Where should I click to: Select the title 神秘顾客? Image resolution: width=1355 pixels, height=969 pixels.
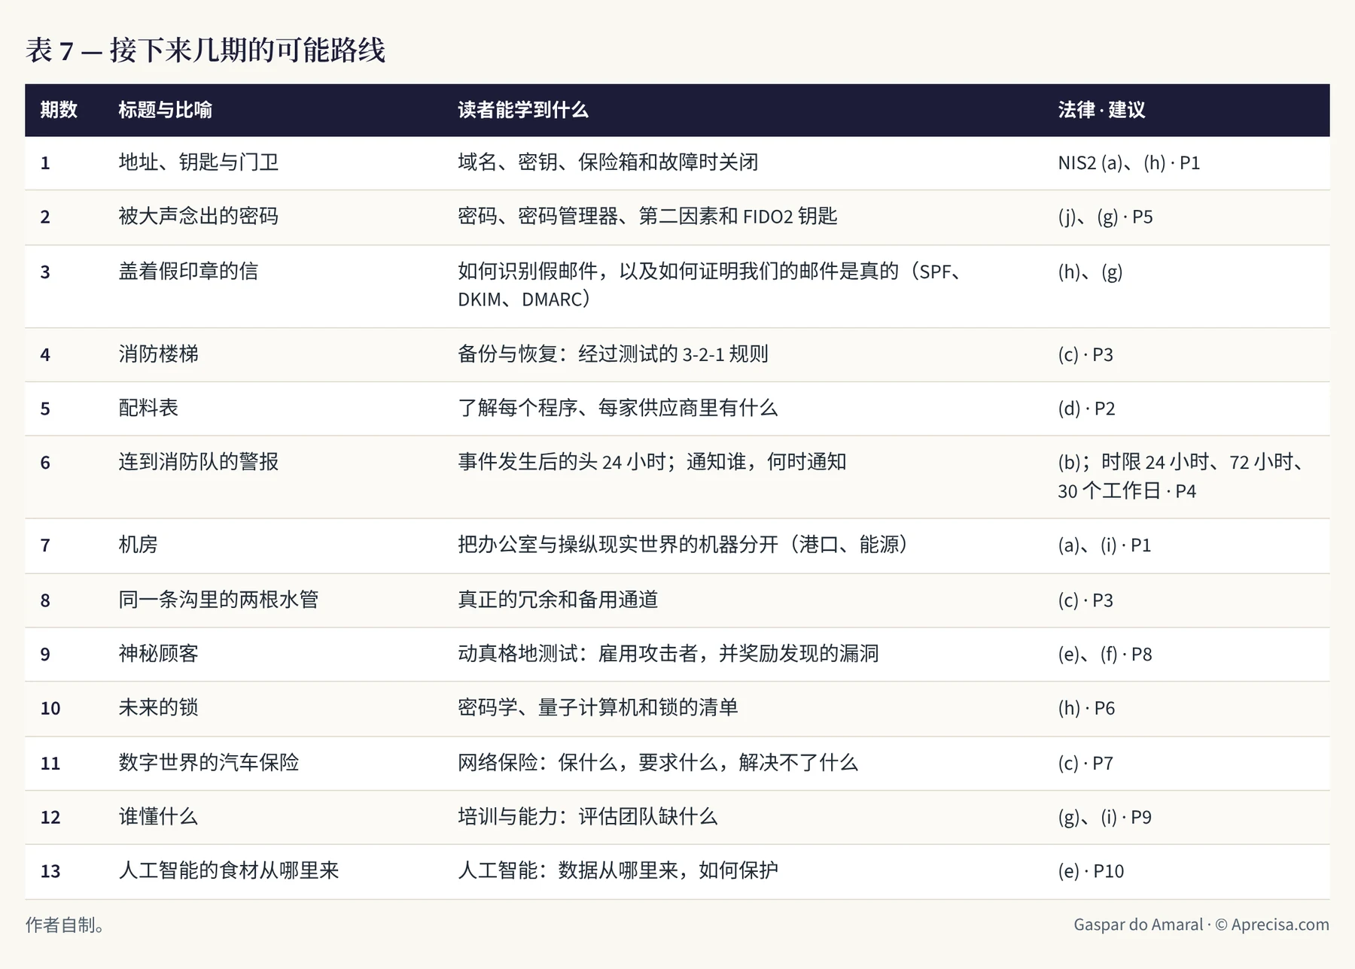(158, 654)
